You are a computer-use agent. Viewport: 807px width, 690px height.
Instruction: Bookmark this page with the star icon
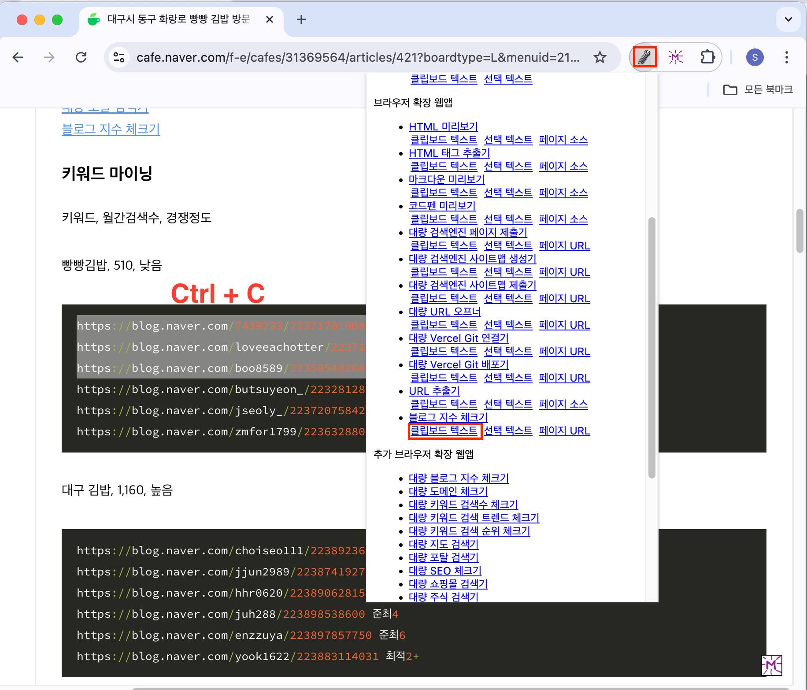click(x=600, y=57)
